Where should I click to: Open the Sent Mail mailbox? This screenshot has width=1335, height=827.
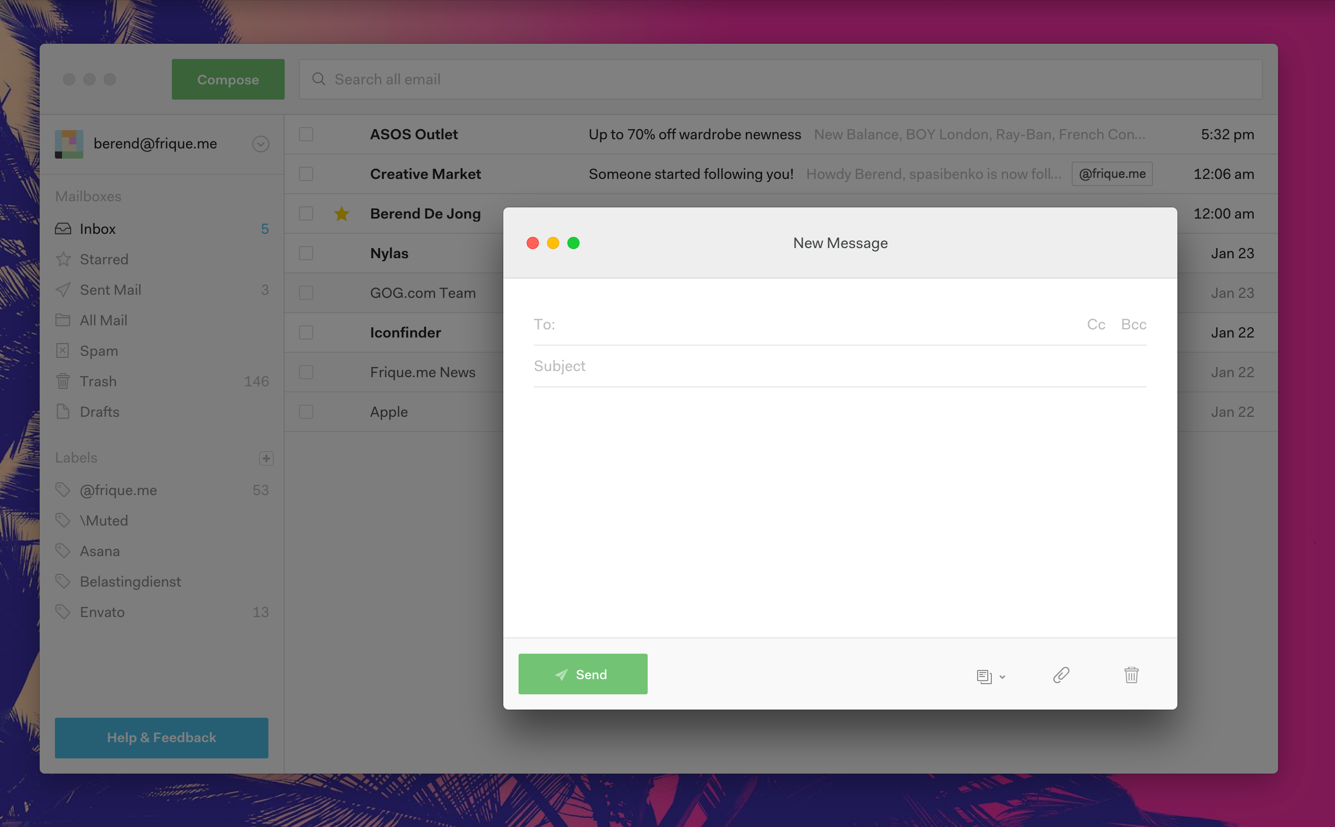tap(110, 290)
